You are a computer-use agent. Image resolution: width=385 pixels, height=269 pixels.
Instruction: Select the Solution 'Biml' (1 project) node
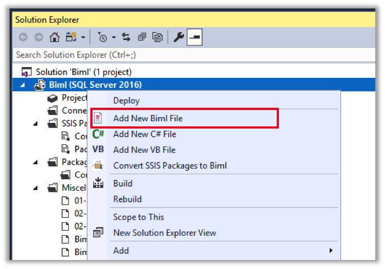pos(84,72)
